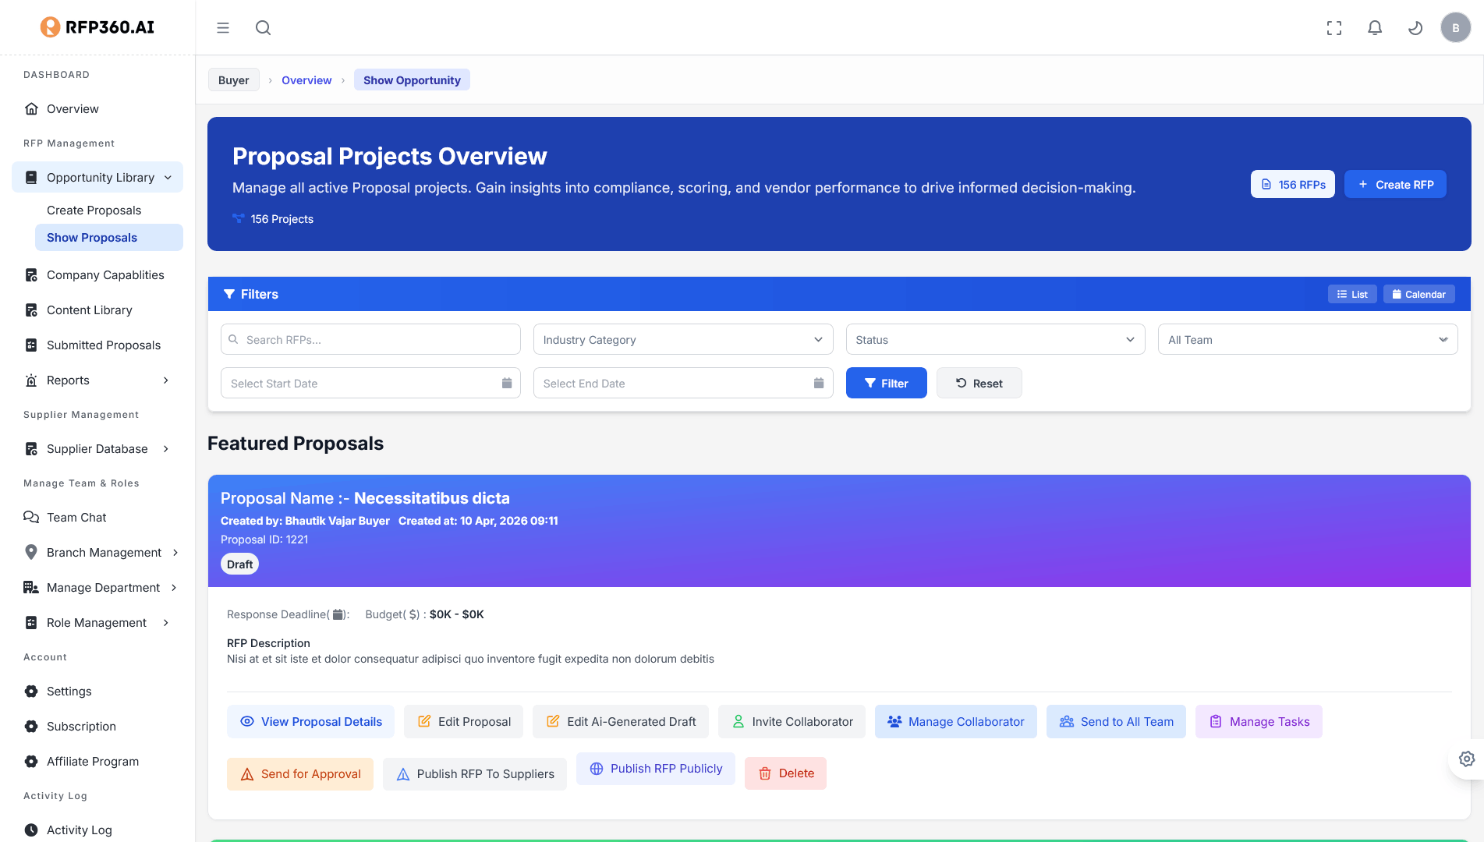The height and width of the screenshot is (842, 1484).
Task: Click calendar icon in Select End Date field
Action: [819, 383]
